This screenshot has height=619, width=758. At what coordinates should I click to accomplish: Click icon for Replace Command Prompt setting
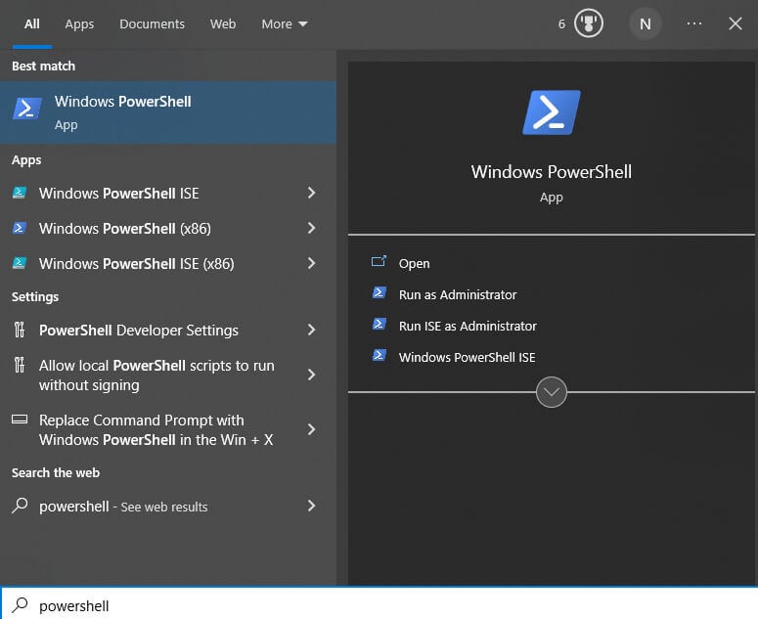(20, 420)
